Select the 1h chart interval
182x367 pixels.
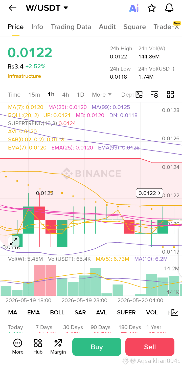coord(51,95)
